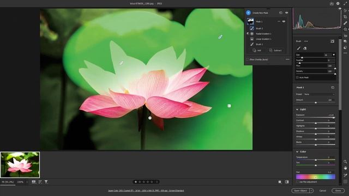This screenshot has height=196, width=349.
Task: Enable Show Overlay (Auto) checkbox
Action: (x=247, y=59)
